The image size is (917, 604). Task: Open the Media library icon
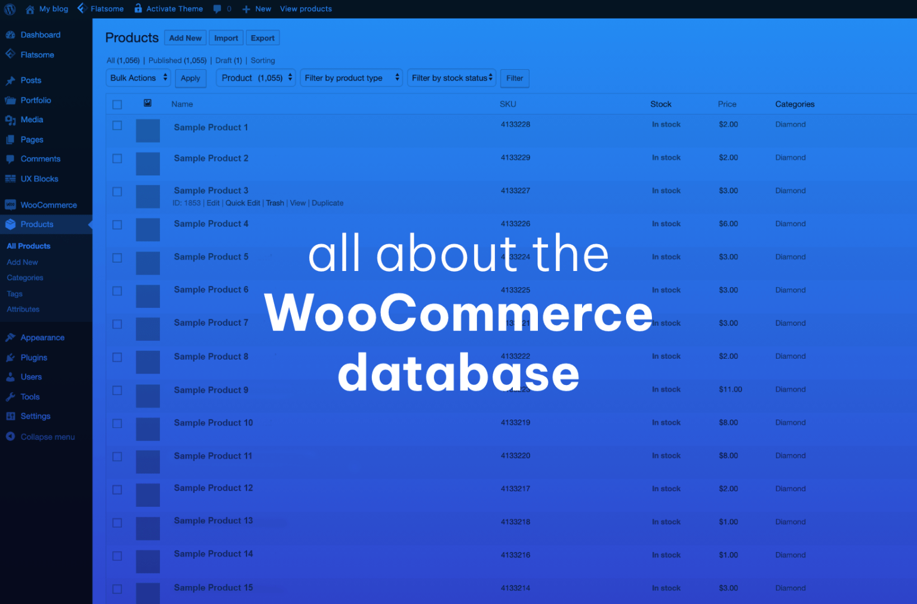11,119
